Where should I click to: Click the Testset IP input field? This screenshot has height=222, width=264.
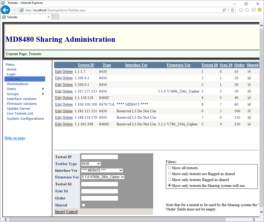(100, 157)
